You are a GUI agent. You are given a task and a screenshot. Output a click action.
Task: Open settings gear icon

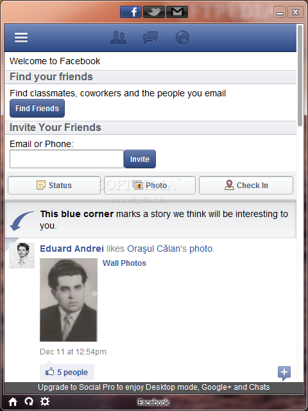(45, 401)
